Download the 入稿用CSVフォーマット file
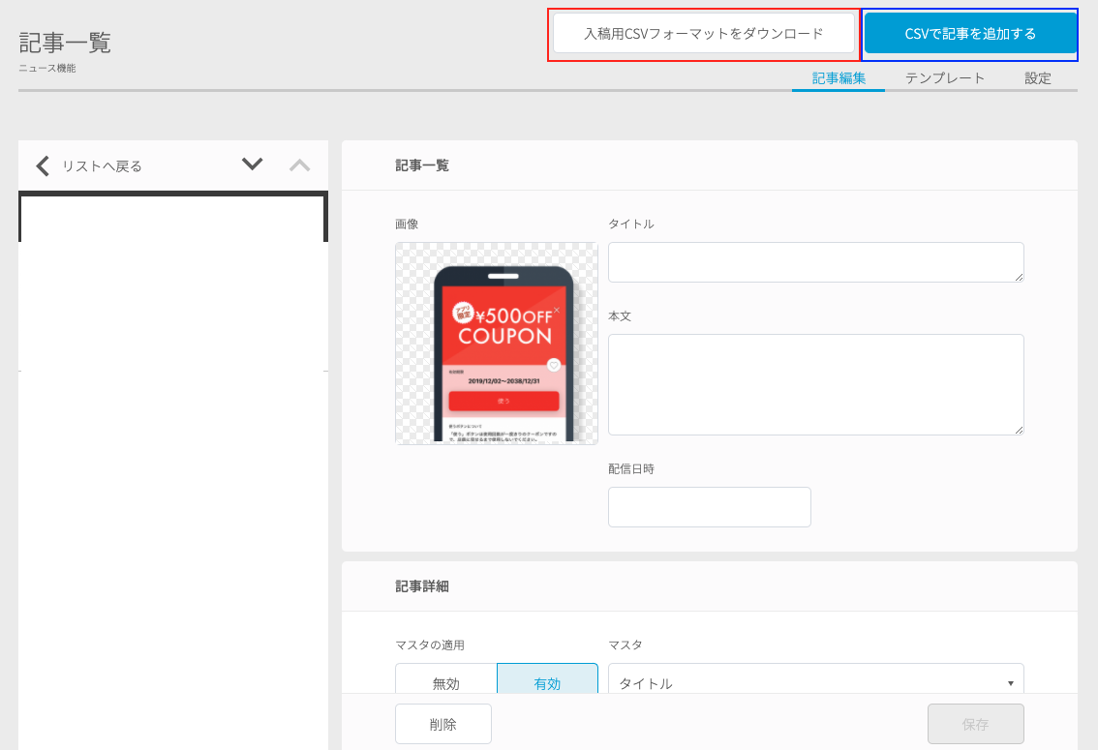This screenshot has height=750, width=1098. click(x=704, y=34)
